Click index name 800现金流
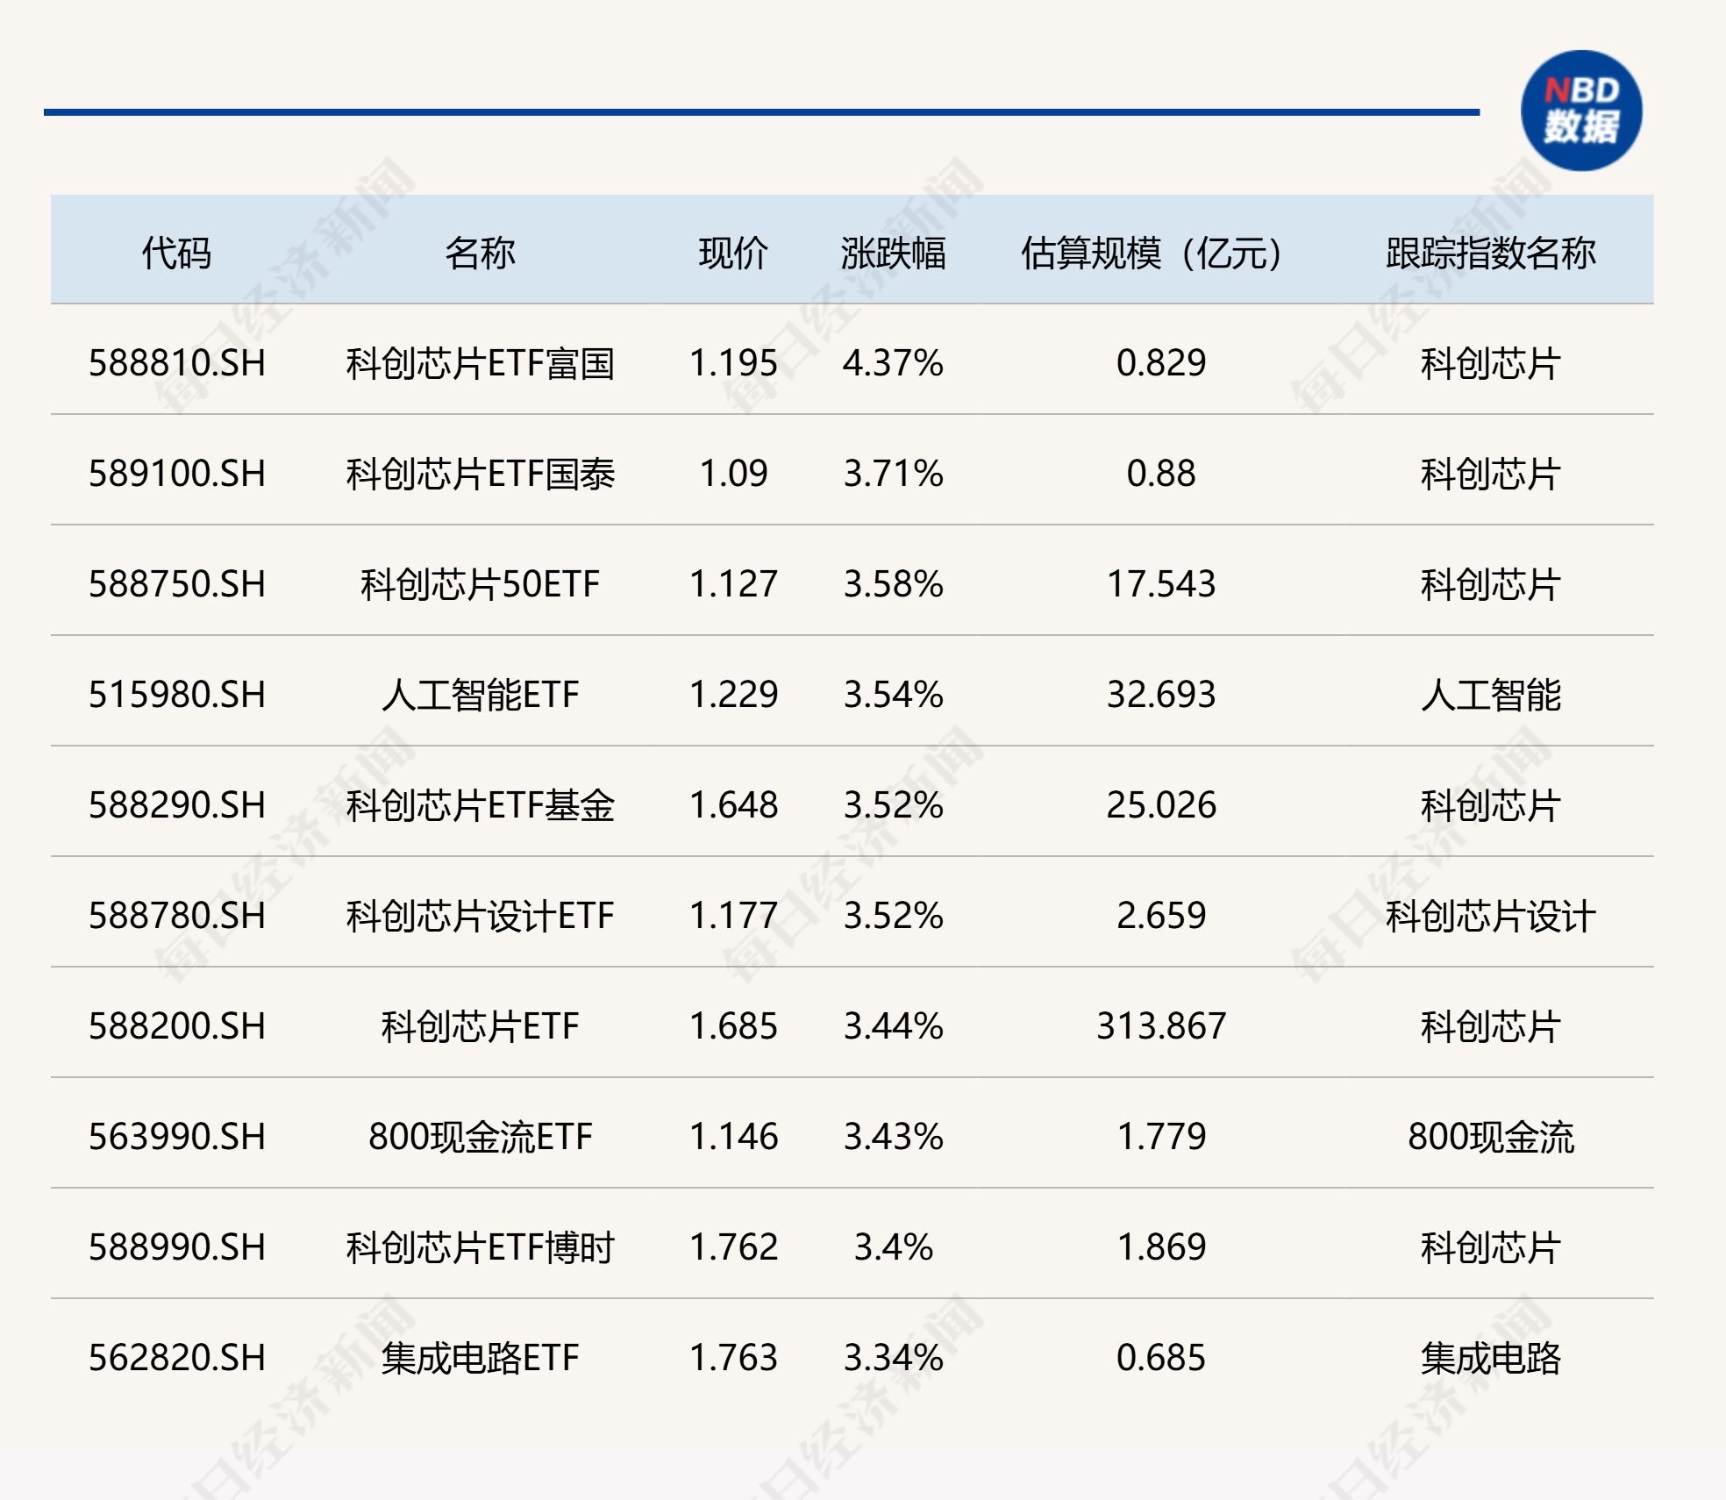Image resolution: width=1726 pixels, height=1500 pixels. pos(1490,1137)
